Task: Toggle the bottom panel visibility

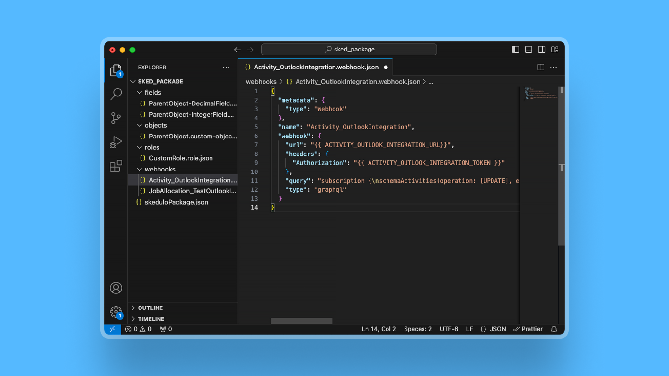Action: tap(528, 50)
